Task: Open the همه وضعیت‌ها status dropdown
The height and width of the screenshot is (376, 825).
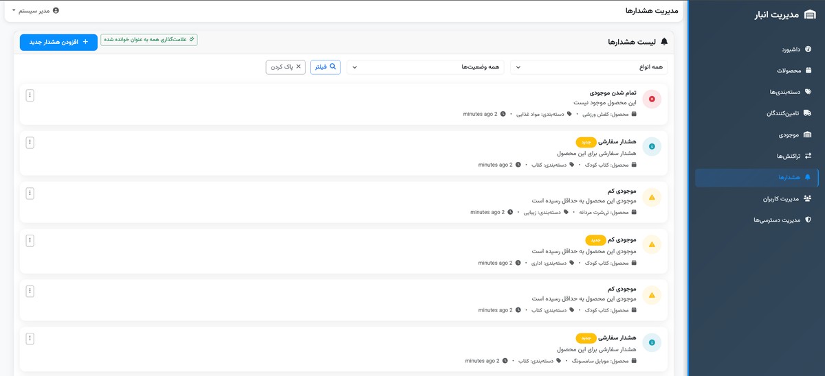Action: [x=426, y=67]
